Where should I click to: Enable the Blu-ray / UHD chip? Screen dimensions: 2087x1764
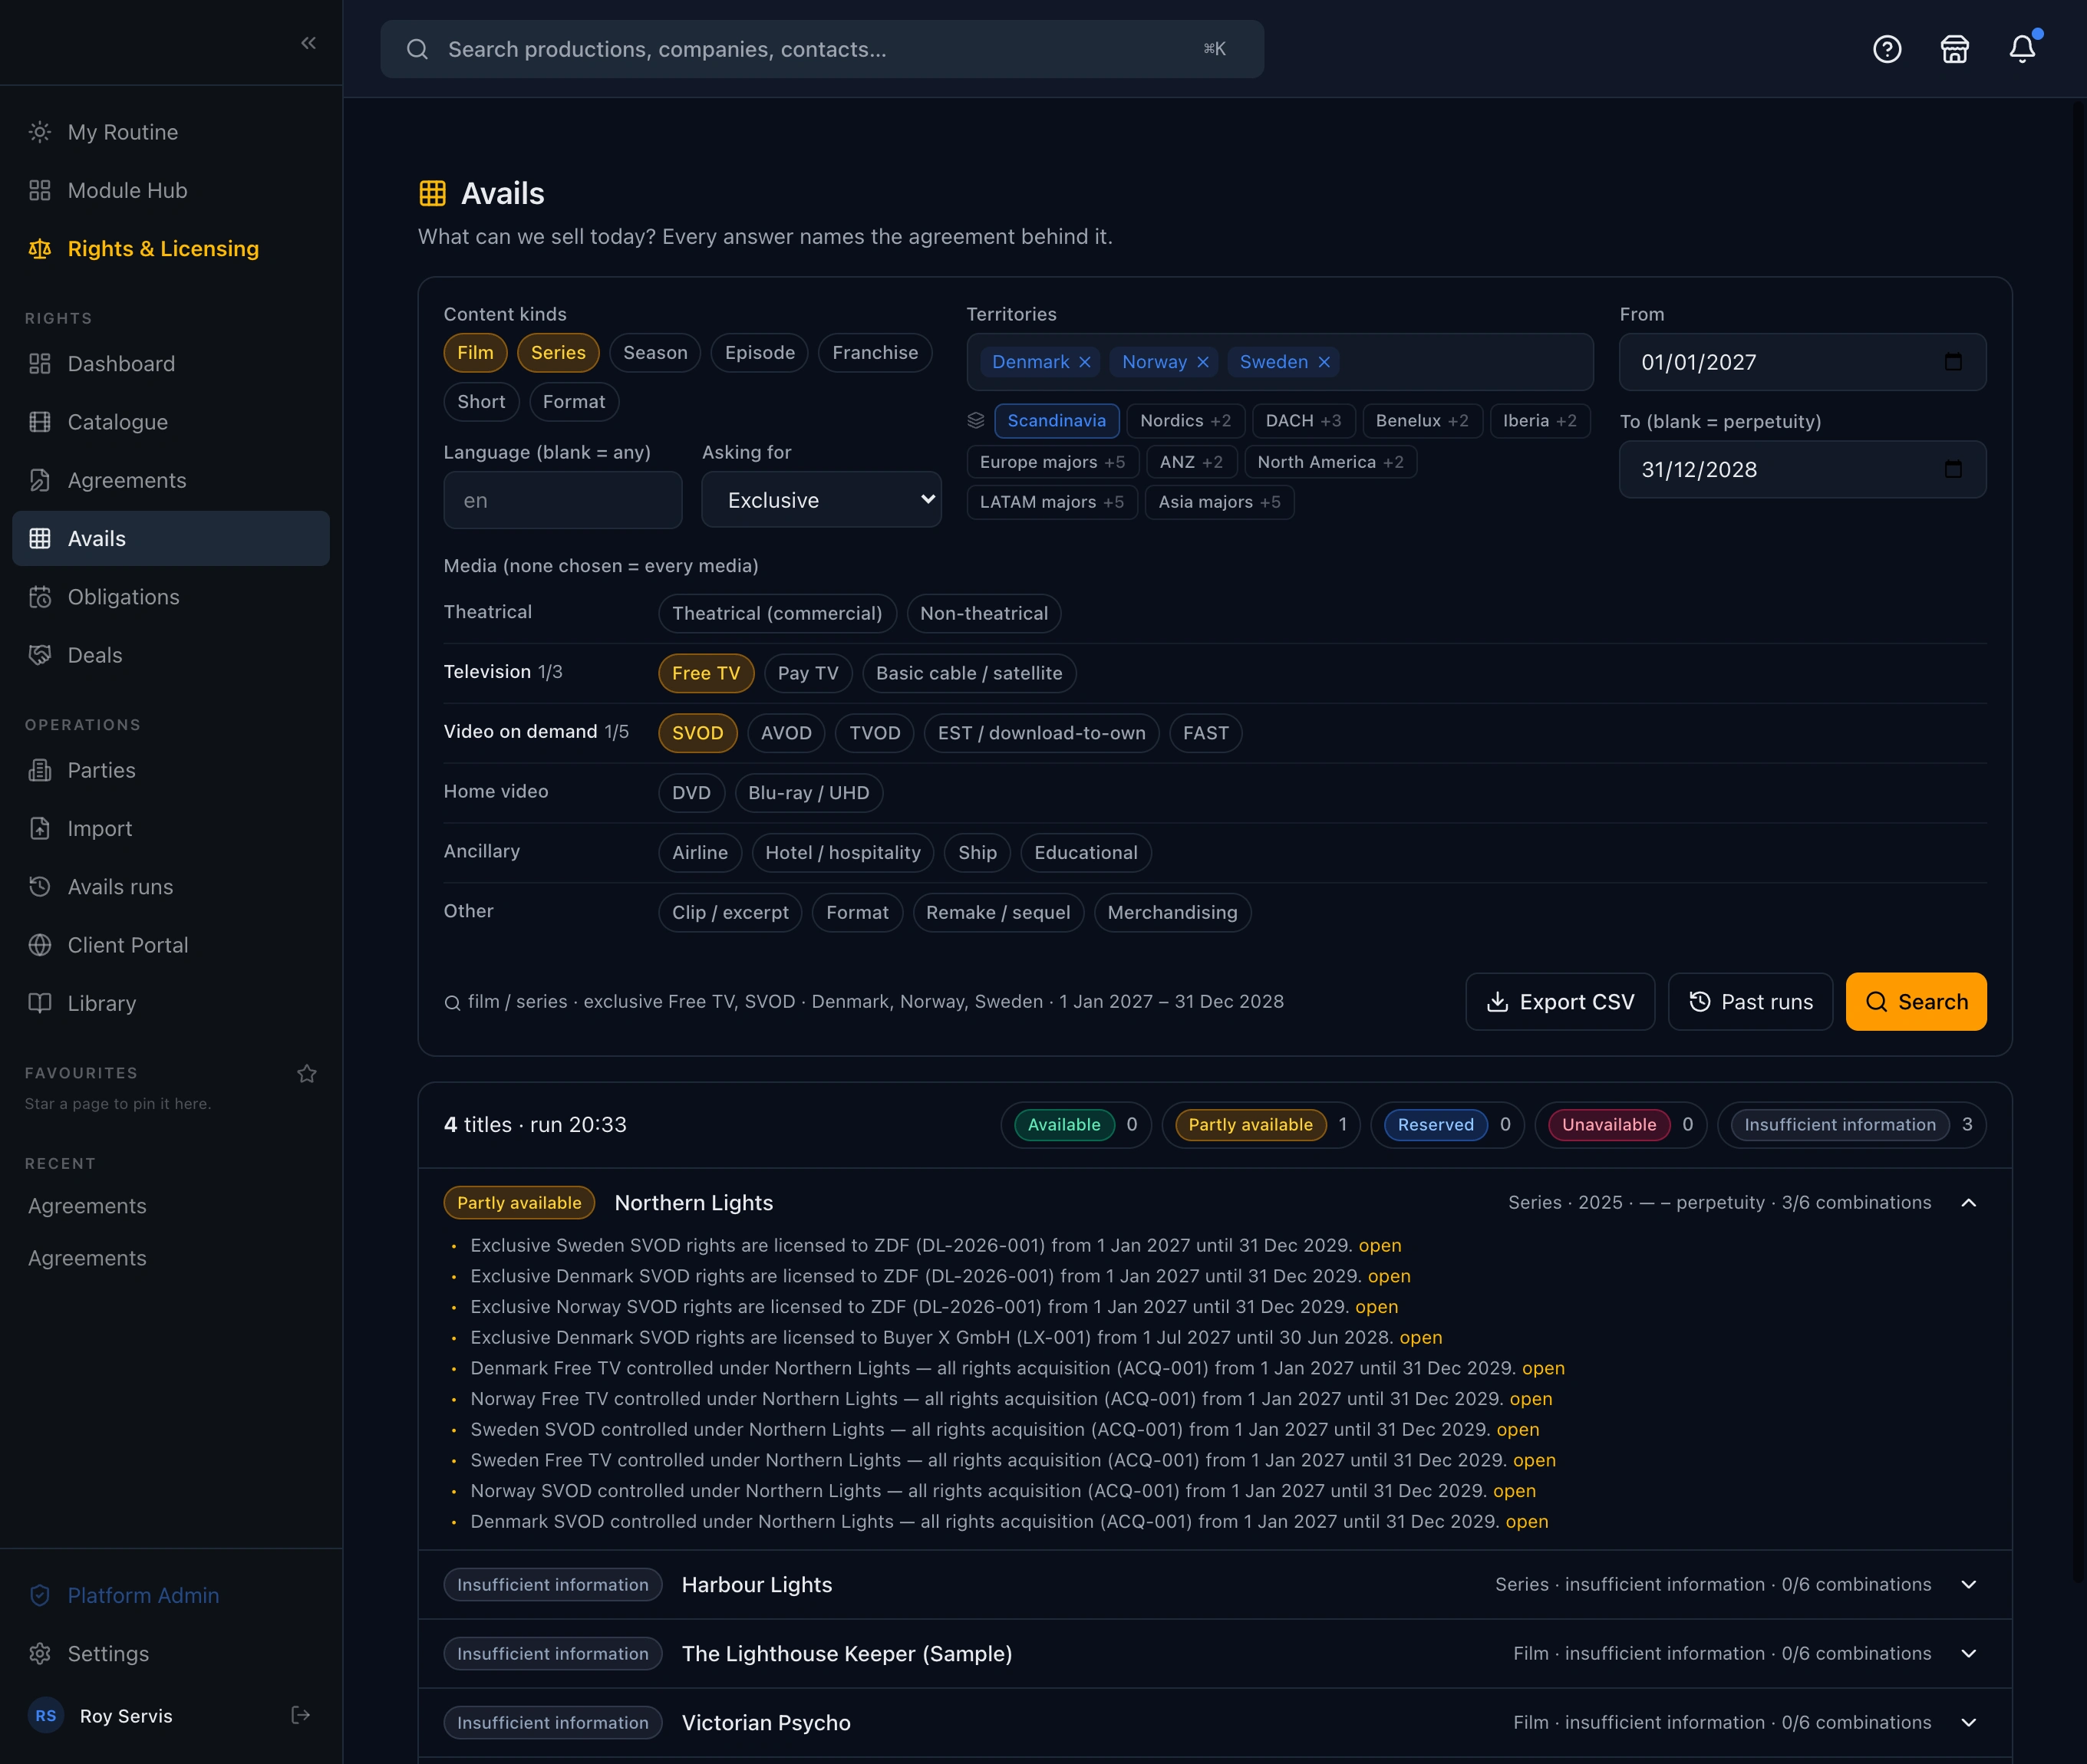click(x=809, y=793)
